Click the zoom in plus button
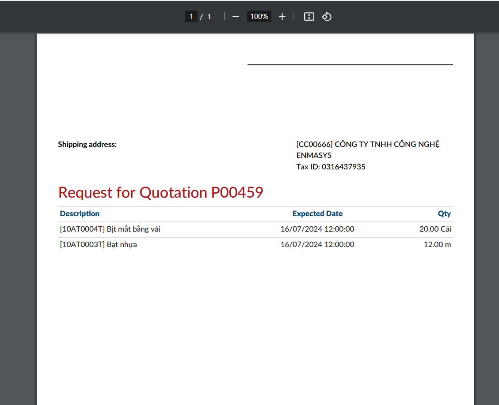This screenshot has width=499, height=405. [282, 17]
